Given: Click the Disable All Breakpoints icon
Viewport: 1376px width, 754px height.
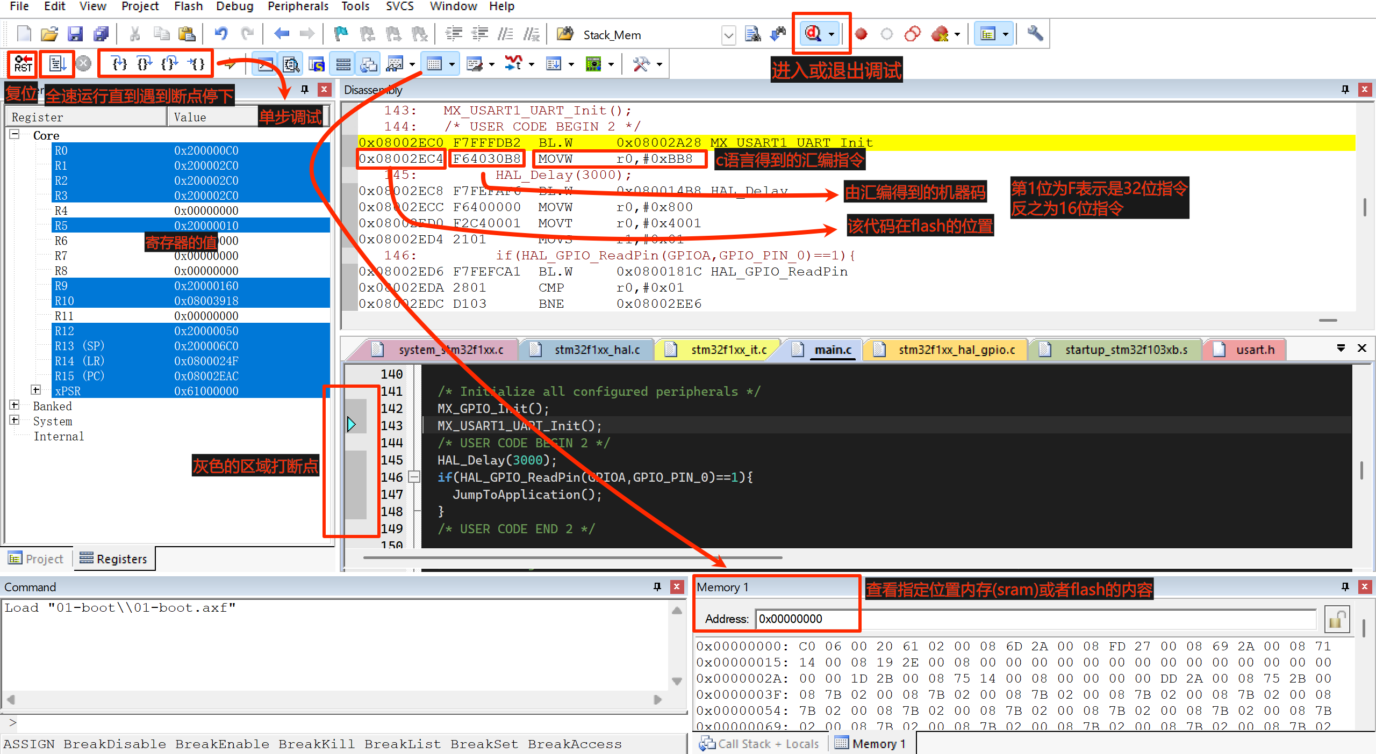Looking at the screenshot, I should pos(913,34).
